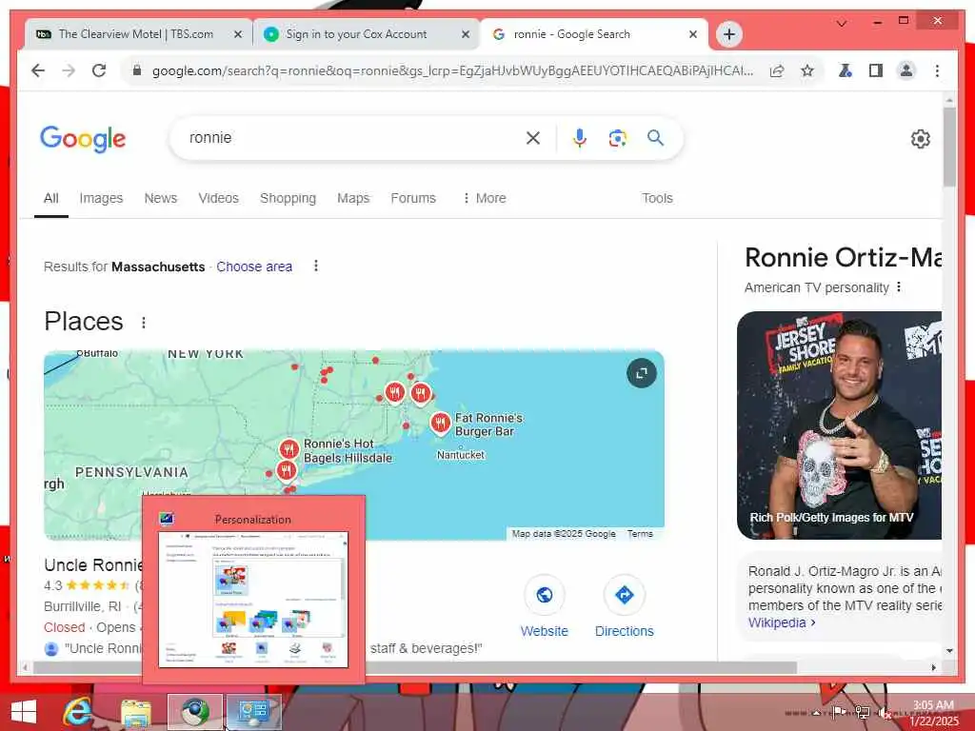Reload the page with the refresh icon

99,70
